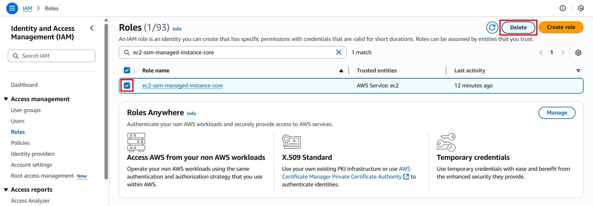Open the hamburger navigation menu
The image size is (593, 206).
[12, 8]
